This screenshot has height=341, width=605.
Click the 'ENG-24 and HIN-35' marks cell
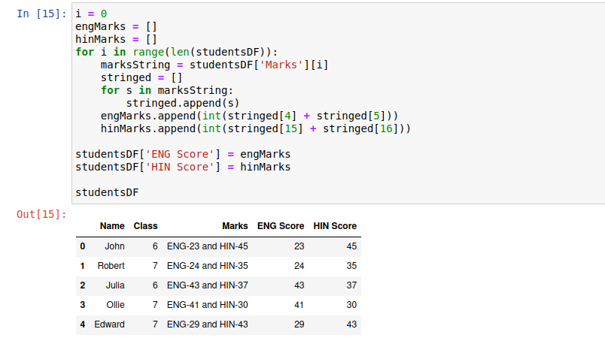[x=207, y=266]
